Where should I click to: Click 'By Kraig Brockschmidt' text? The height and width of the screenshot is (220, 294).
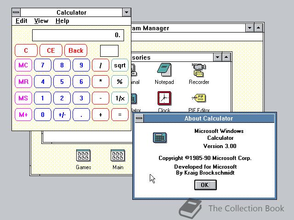pos(205,173)
